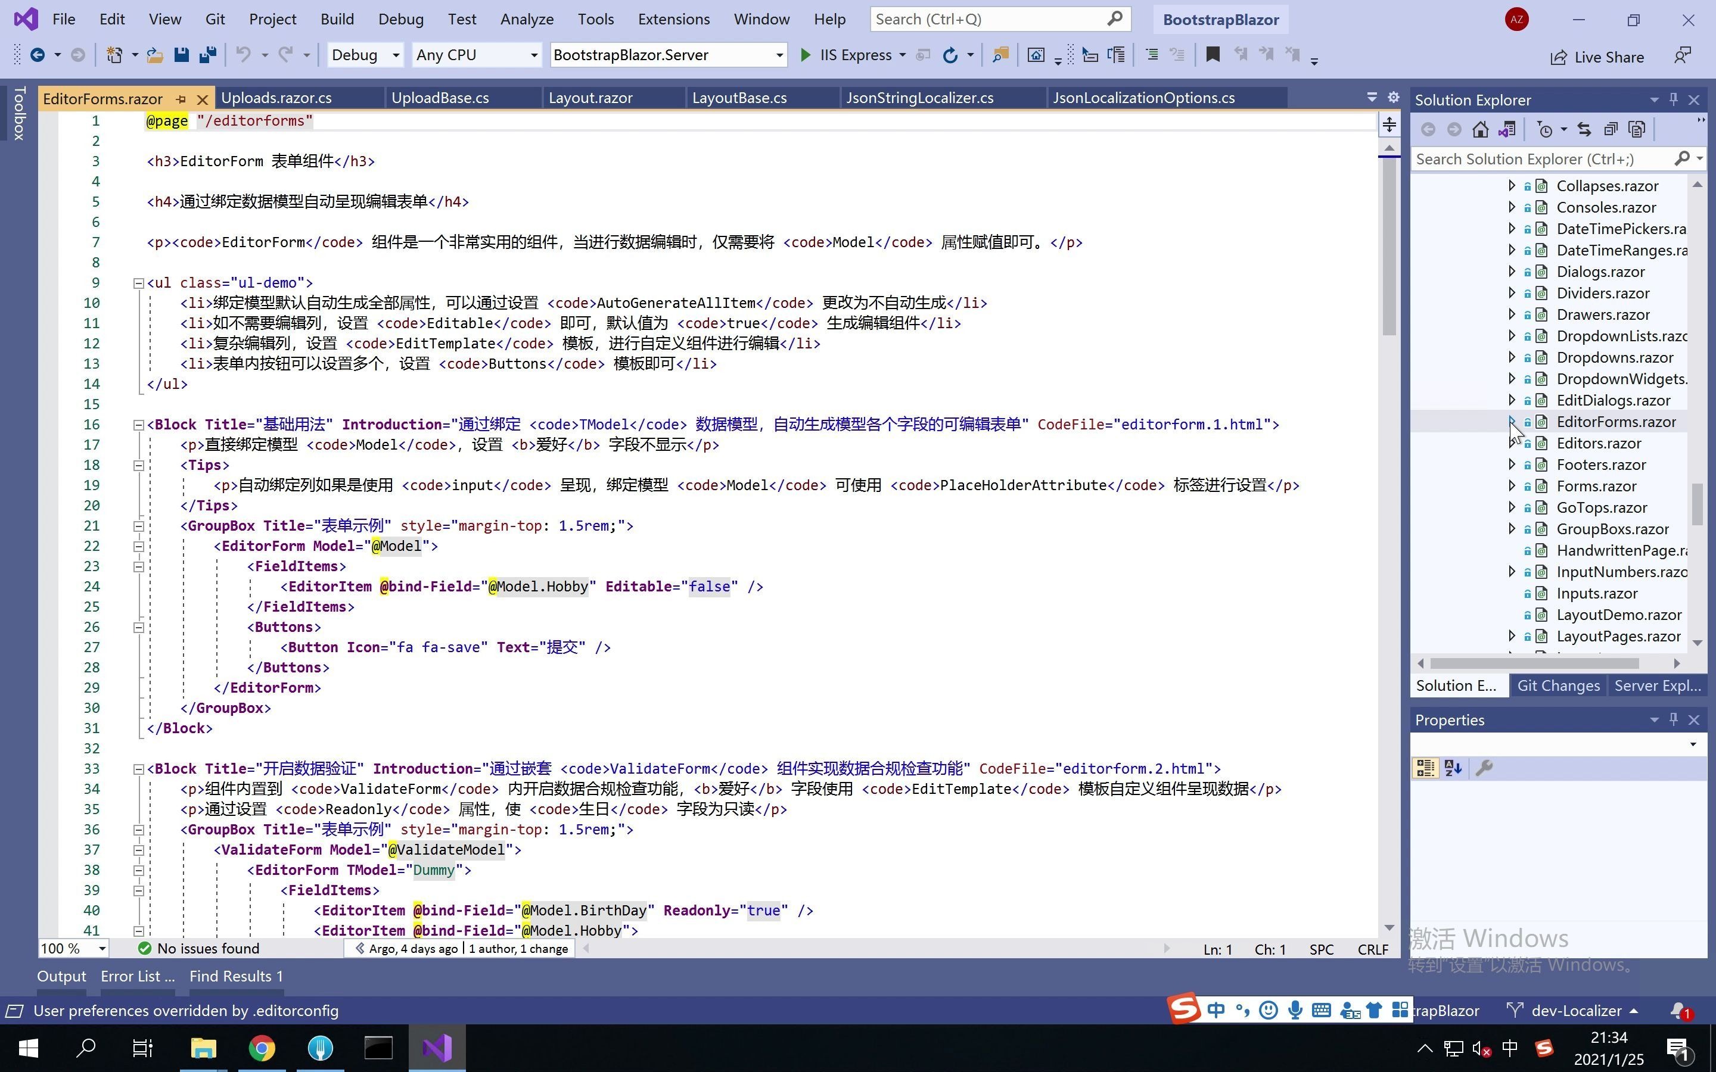
Task: Toggle the bookmark icon in the toolbar
Action: tap(1213, 55)
